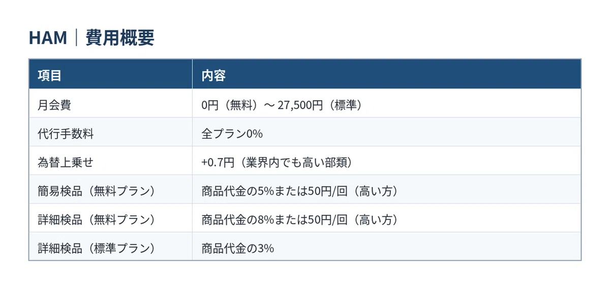Select the 代行手数料 row label
Image resolution: width=610 pixels, height=284 pixels.
66,134
